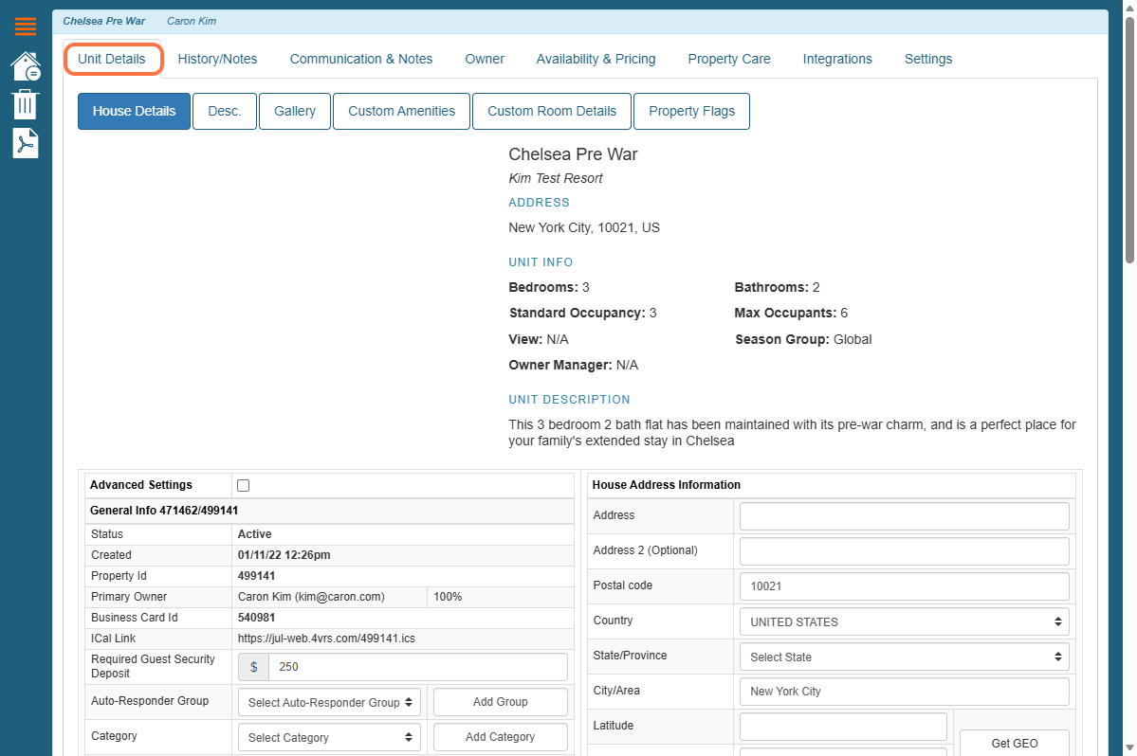Click the scroll-down arrow of scrollbar

pos(1129,747)
